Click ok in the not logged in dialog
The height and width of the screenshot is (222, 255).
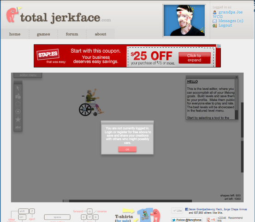pyautogui.click(x=127, y=149)
